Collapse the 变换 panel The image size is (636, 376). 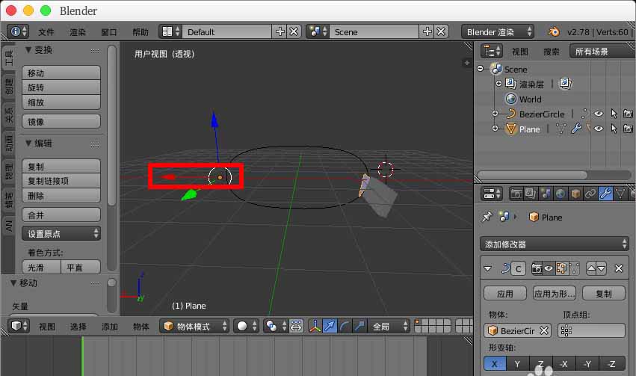pos(28,49)
